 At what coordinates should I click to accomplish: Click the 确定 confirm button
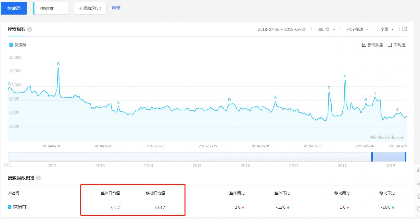[x=116, y=8]
